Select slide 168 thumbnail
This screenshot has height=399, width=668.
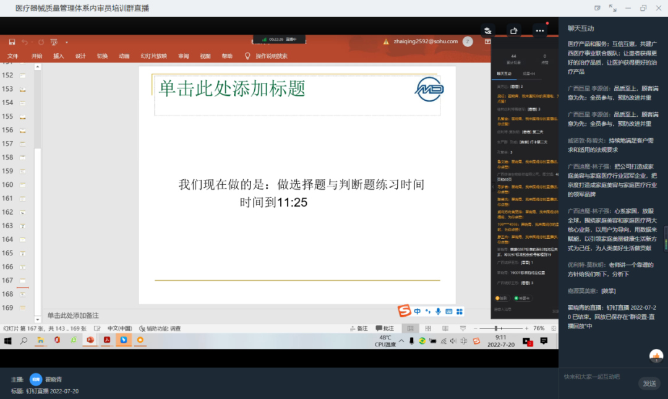point(23,294)
